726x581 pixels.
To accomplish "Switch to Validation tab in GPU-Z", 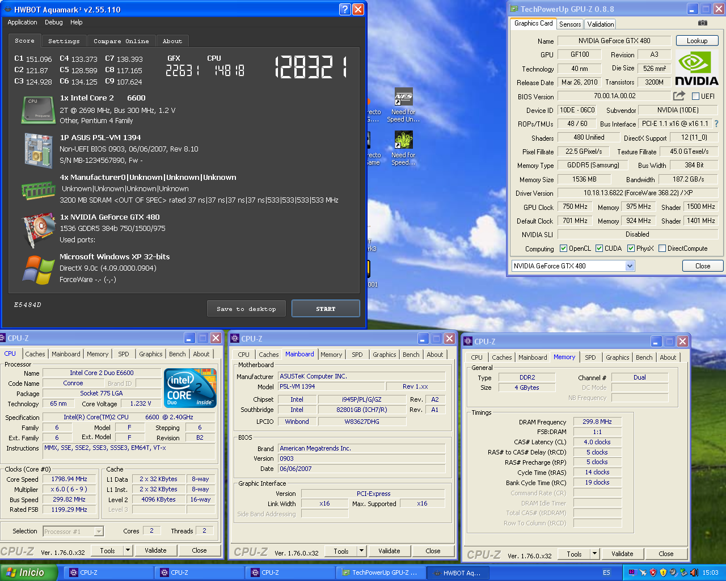I will [600, 24].
